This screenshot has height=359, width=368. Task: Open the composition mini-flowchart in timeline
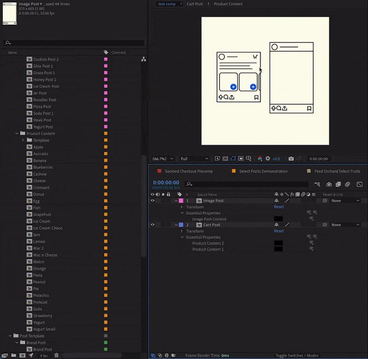pyautogui.click(x=317, y=184)
